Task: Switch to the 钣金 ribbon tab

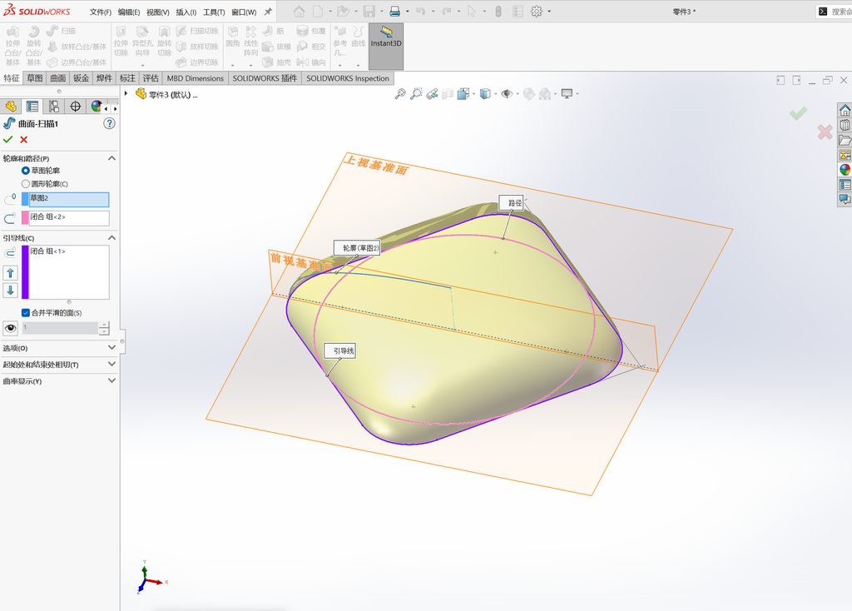Action: (81, 78)
